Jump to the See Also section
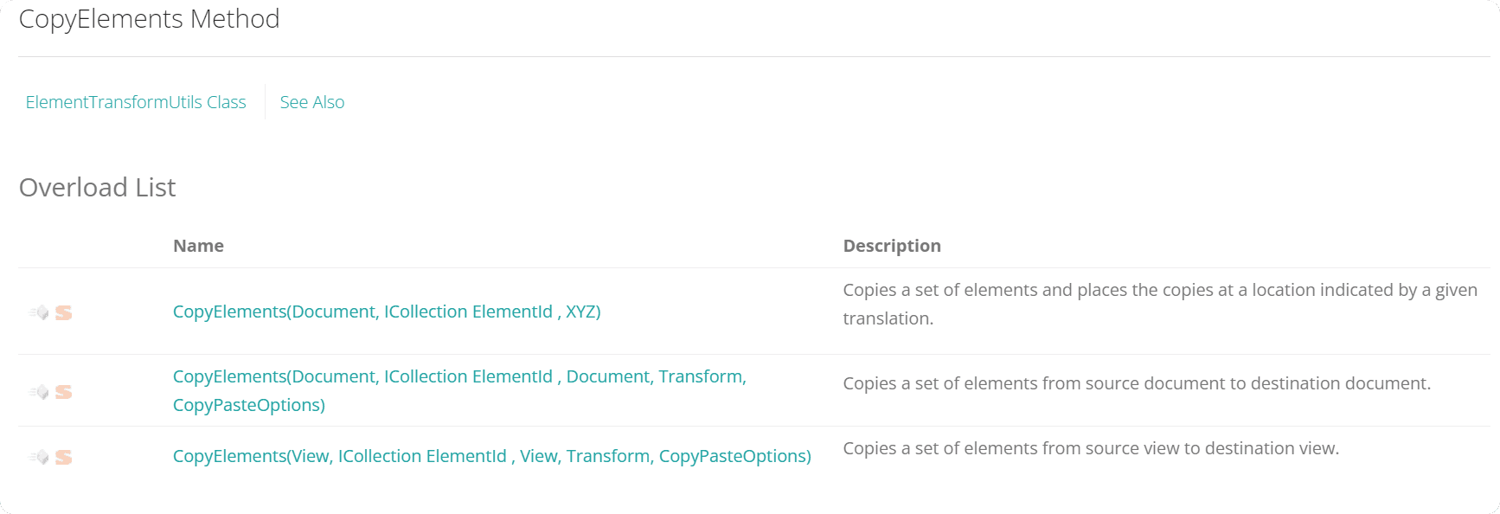This screenshot has height=514, width=1500. [x=312, y=102]
